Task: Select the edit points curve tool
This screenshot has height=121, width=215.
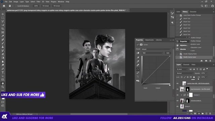Action: click(x=138, y=69)
